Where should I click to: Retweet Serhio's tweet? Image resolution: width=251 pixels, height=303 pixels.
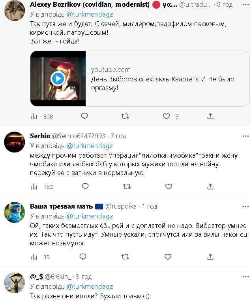tap(126, 186)
